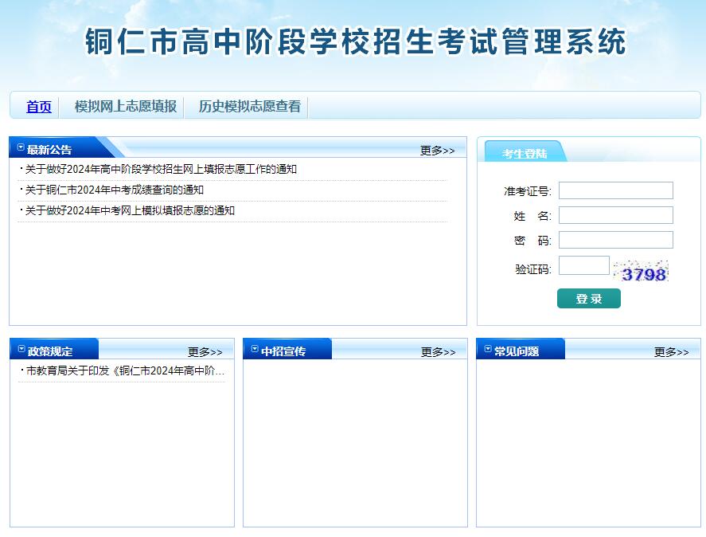Open the 首页 navigation tab
Image resolution: width=706 pixels, height=537 pixels.
tap(38, 107)
